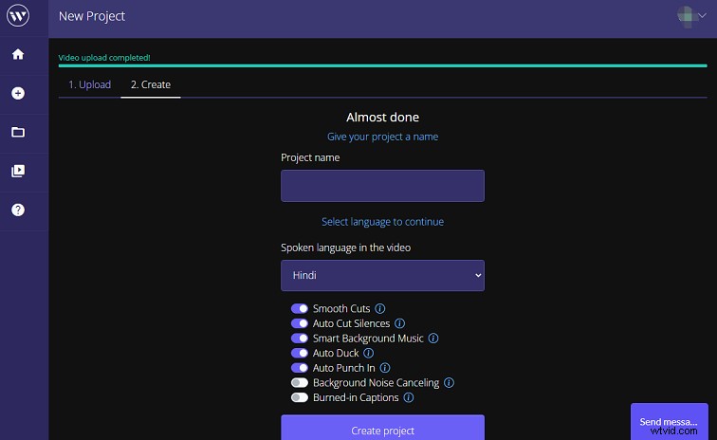Open the Home page from the sidebar
Image resolution: width=717 pixels, height=440 pixels.
(x=18, y=54)
